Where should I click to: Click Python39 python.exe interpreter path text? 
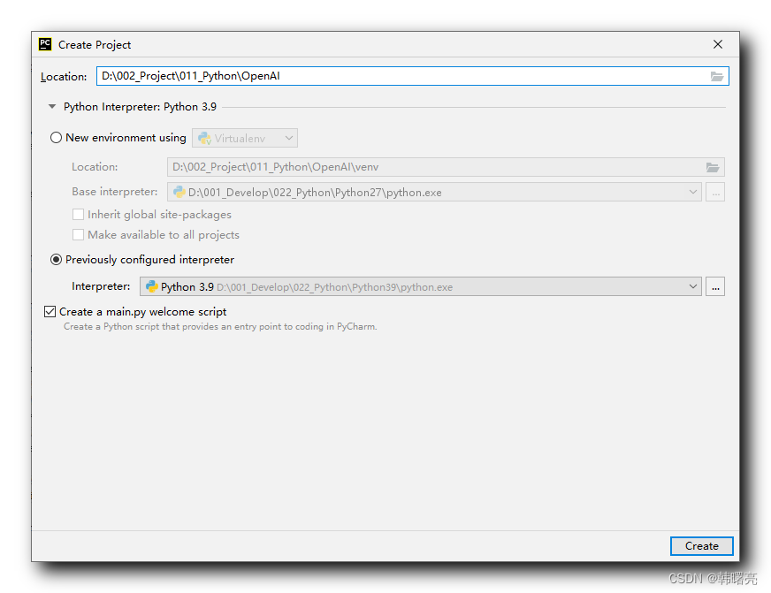(335, 287)
